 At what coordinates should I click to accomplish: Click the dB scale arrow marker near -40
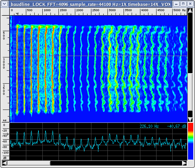pyautogui.click(x=8, y=134)
